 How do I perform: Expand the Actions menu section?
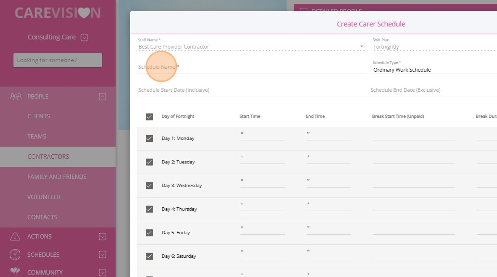tap(103, 237)
